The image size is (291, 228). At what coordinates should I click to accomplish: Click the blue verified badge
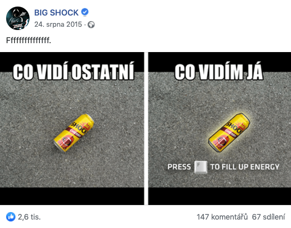85,12
